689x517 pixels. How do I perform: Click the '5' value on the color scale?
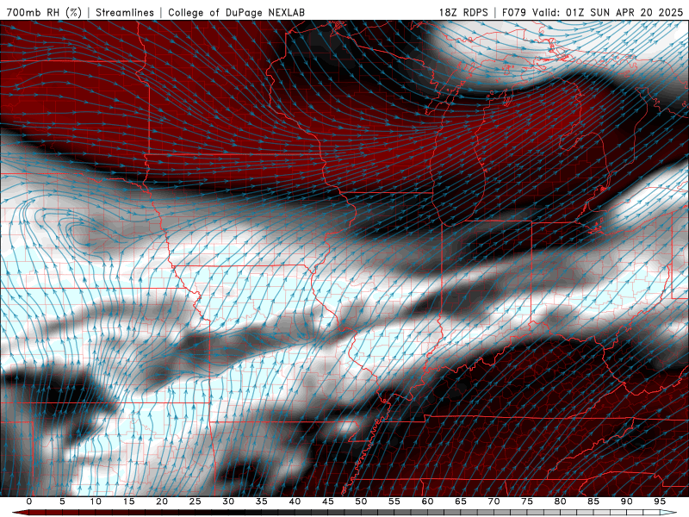(62, 501)
